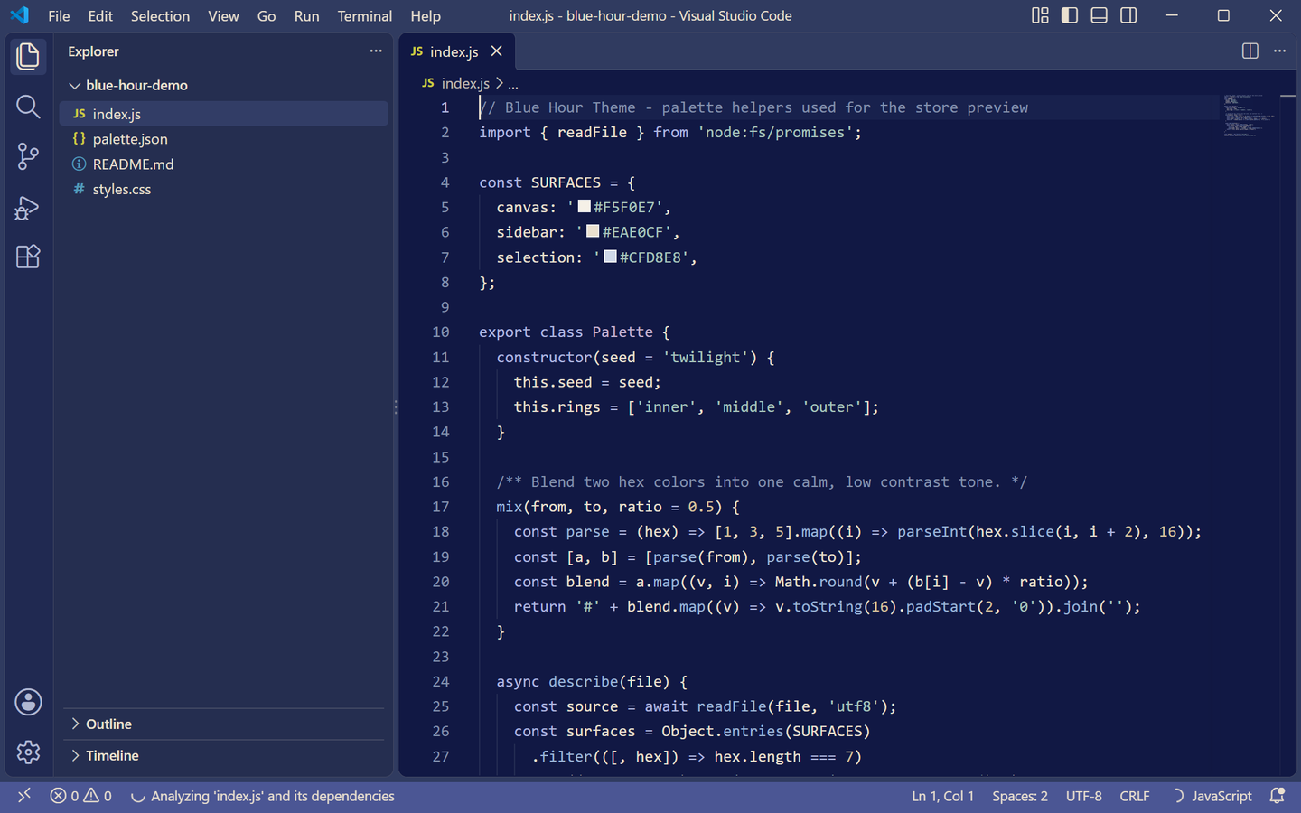Click the code minimap
Viewport: 1301px width, 813px height.
pyautogui.click(x=1250, y=115)
